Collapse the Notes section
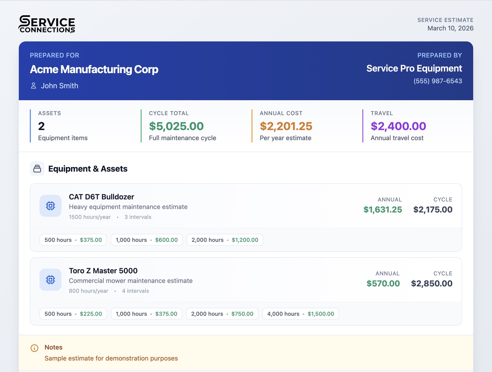Screen dimensions: 492x372 pyautogui.click(x=54, y=347)
